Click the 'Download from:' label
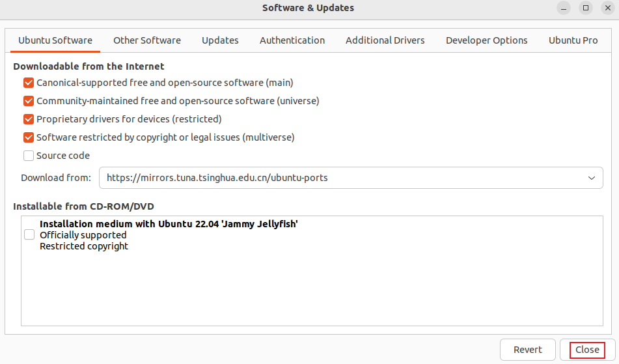 56,178
